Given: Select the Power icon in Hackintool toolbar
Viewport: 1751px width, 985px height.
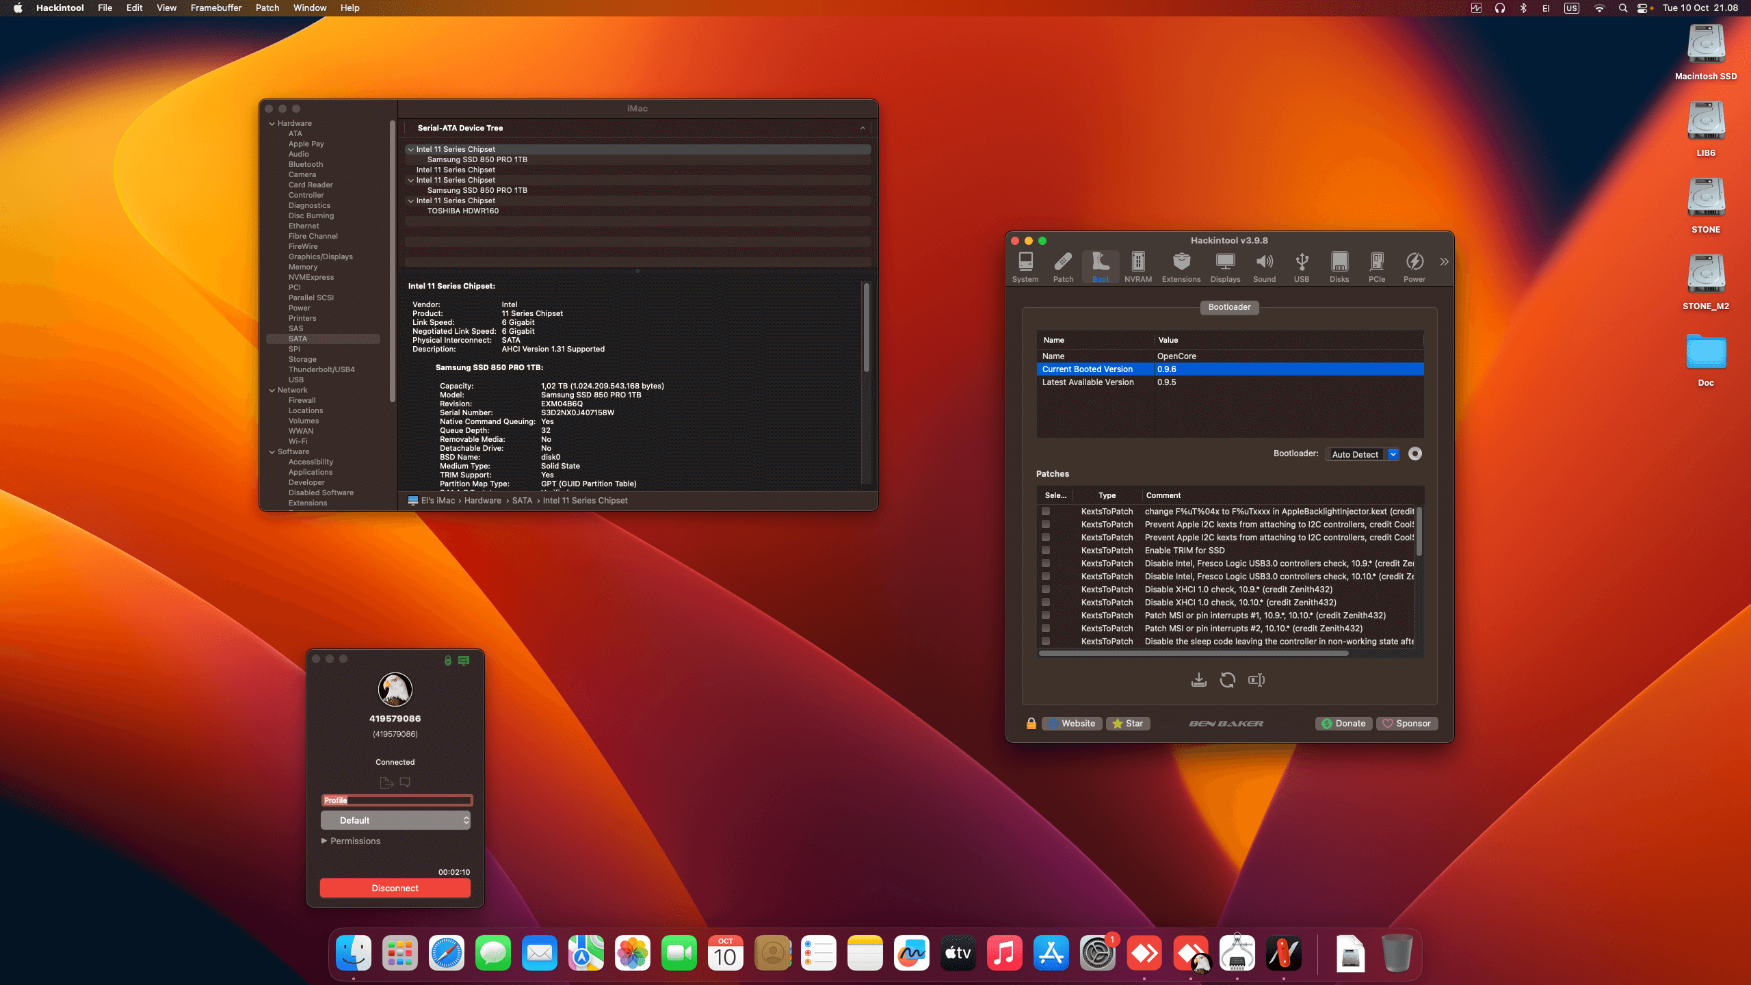Looking at the screenshot, I should point(1414,267).
